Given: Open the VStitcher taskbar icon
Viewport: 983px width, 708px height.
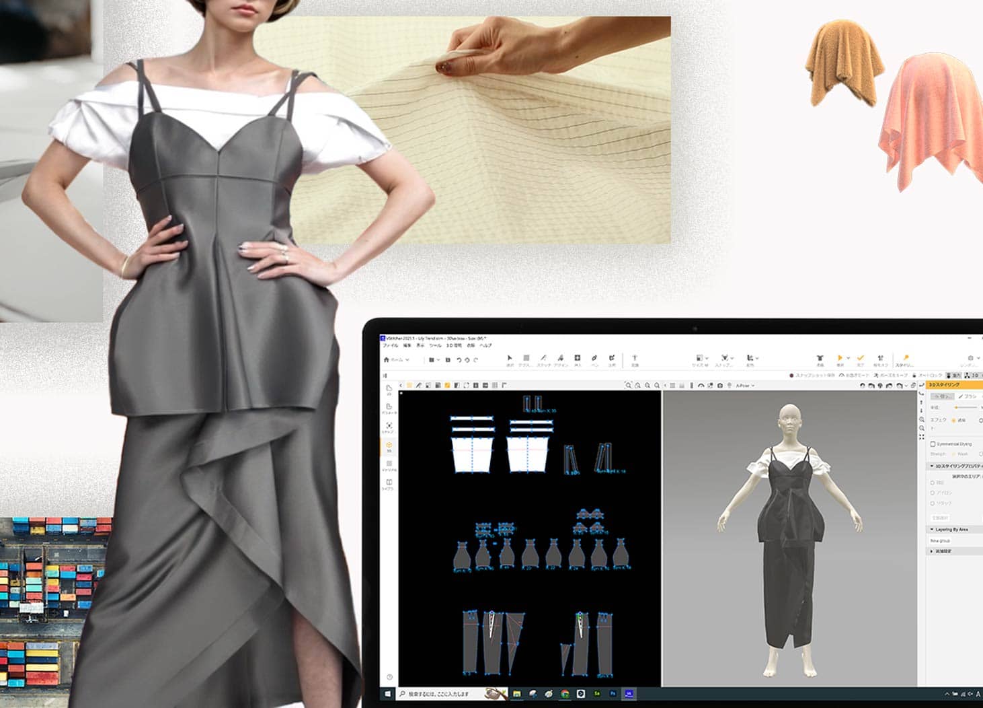Looking at the screenshot, I should coord(629,693).
